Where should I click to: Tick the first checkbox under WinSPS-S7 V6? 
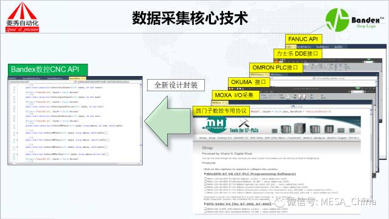point(205,178)
